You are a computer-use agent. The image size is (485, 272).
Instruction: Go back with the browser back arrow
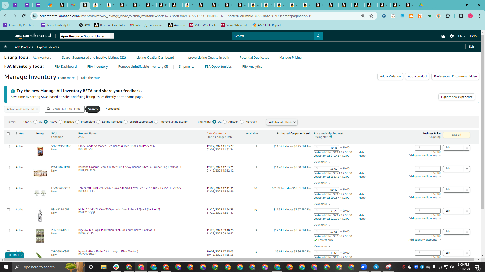6,16
